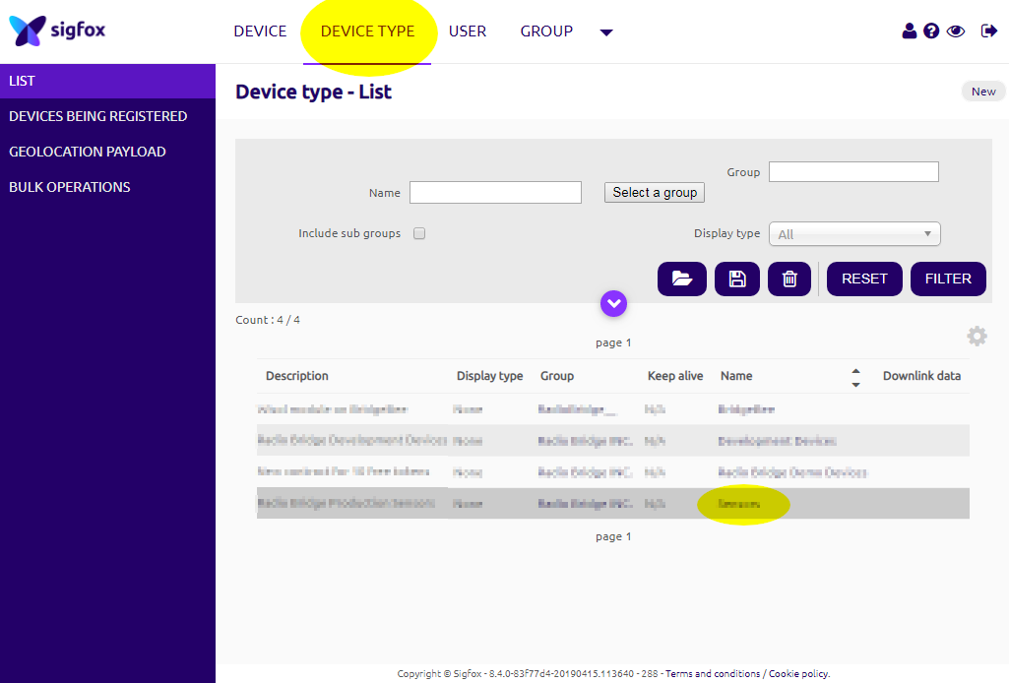Switch to the GROUP tab
Image resolution: width=1009 pixels, height=683 pixels.
(x=546, y=31)
